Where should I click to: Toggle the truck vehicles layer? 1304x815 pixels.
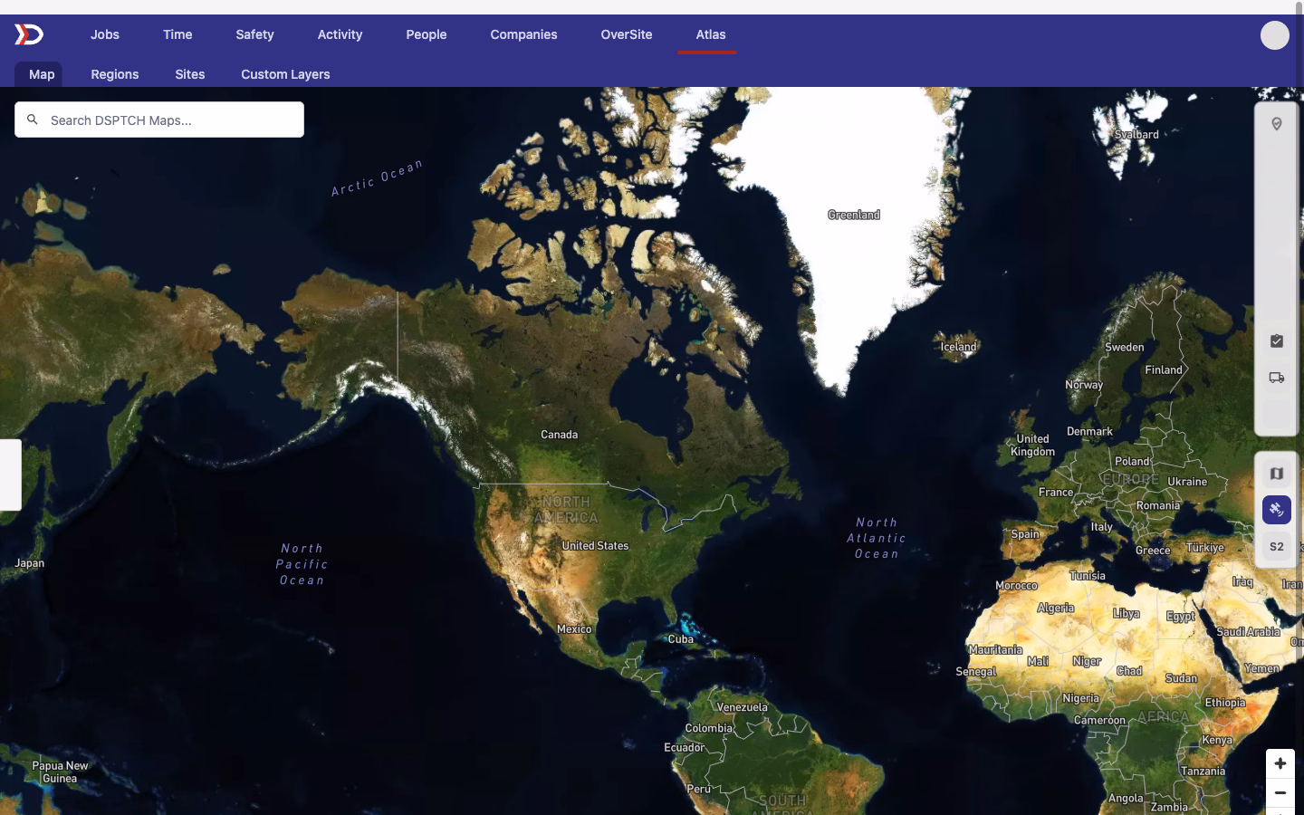[x=1277, y=378]
